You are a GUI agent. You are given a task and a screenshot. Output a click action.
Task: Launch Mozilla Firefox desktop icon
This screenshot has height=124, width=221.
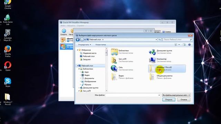[x=8, y=51]
